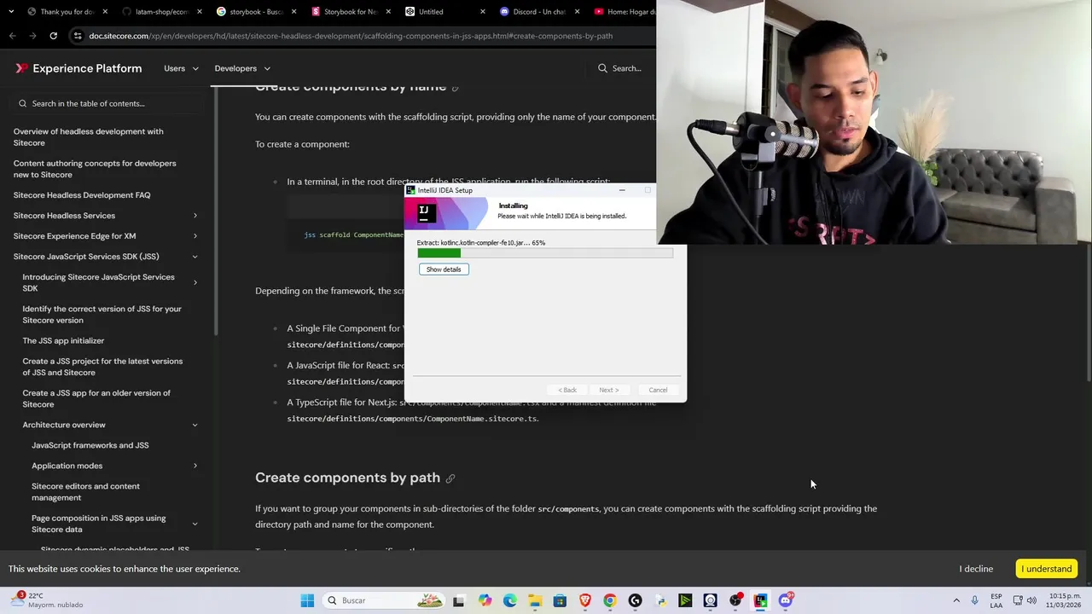Close the storybook Google search tab
This screenshot has width=1092, height=614.
pos(294,12)
